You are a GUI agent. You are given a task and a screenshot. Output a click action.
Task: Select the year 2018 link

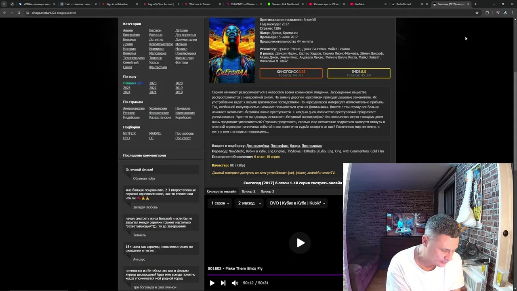[179, 92]
